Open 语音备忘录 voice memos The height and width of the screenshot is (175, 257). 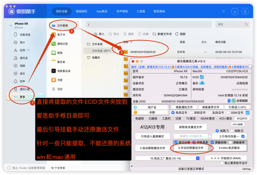tap(63, 71)
